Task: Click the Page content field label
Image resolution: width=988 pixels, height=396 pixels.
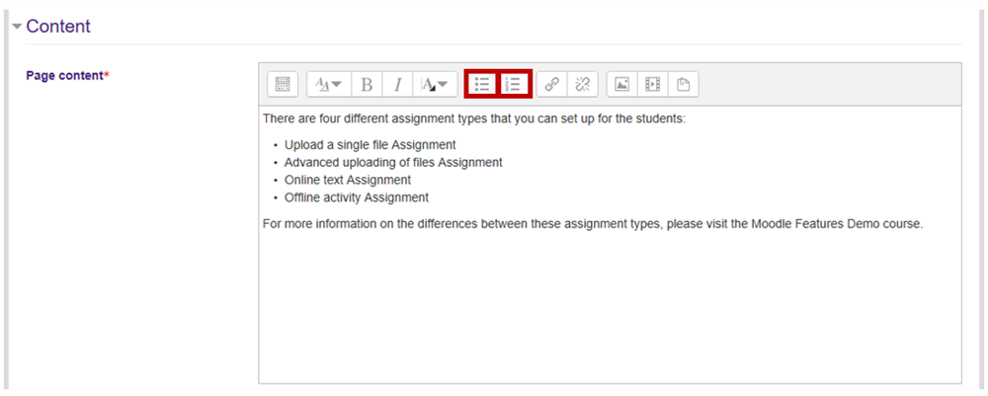Action: pyautogui.click(x=65, y=76)
